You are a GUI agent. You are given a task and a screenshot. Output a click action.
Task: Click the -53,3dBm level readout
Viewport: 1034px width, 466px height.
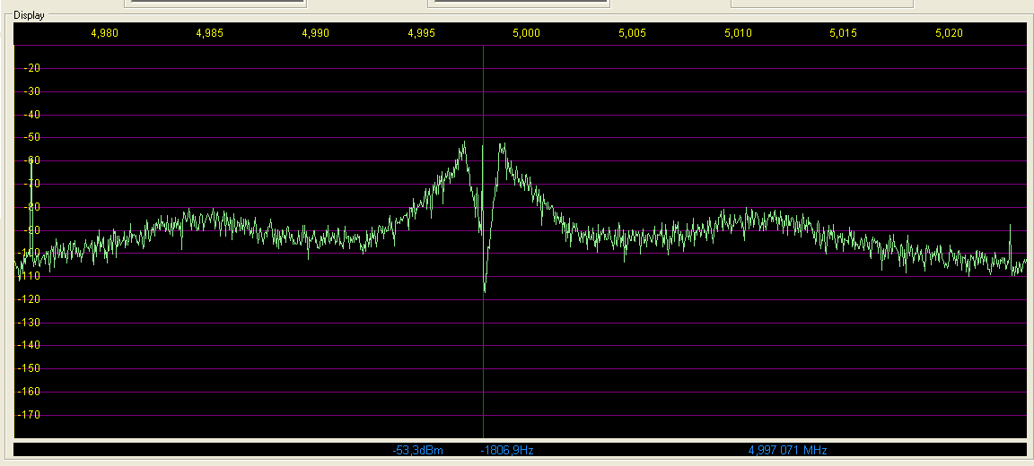(417, 450)
